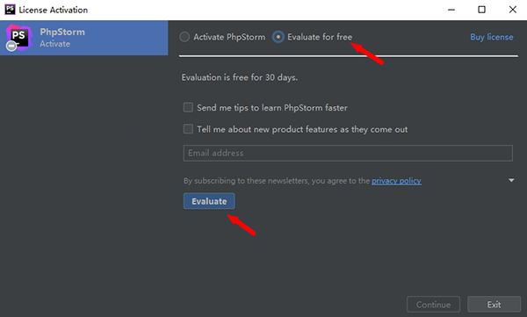
Task: Focus the Email address input field
Action: pyautogui.click(x=348, y=154)
